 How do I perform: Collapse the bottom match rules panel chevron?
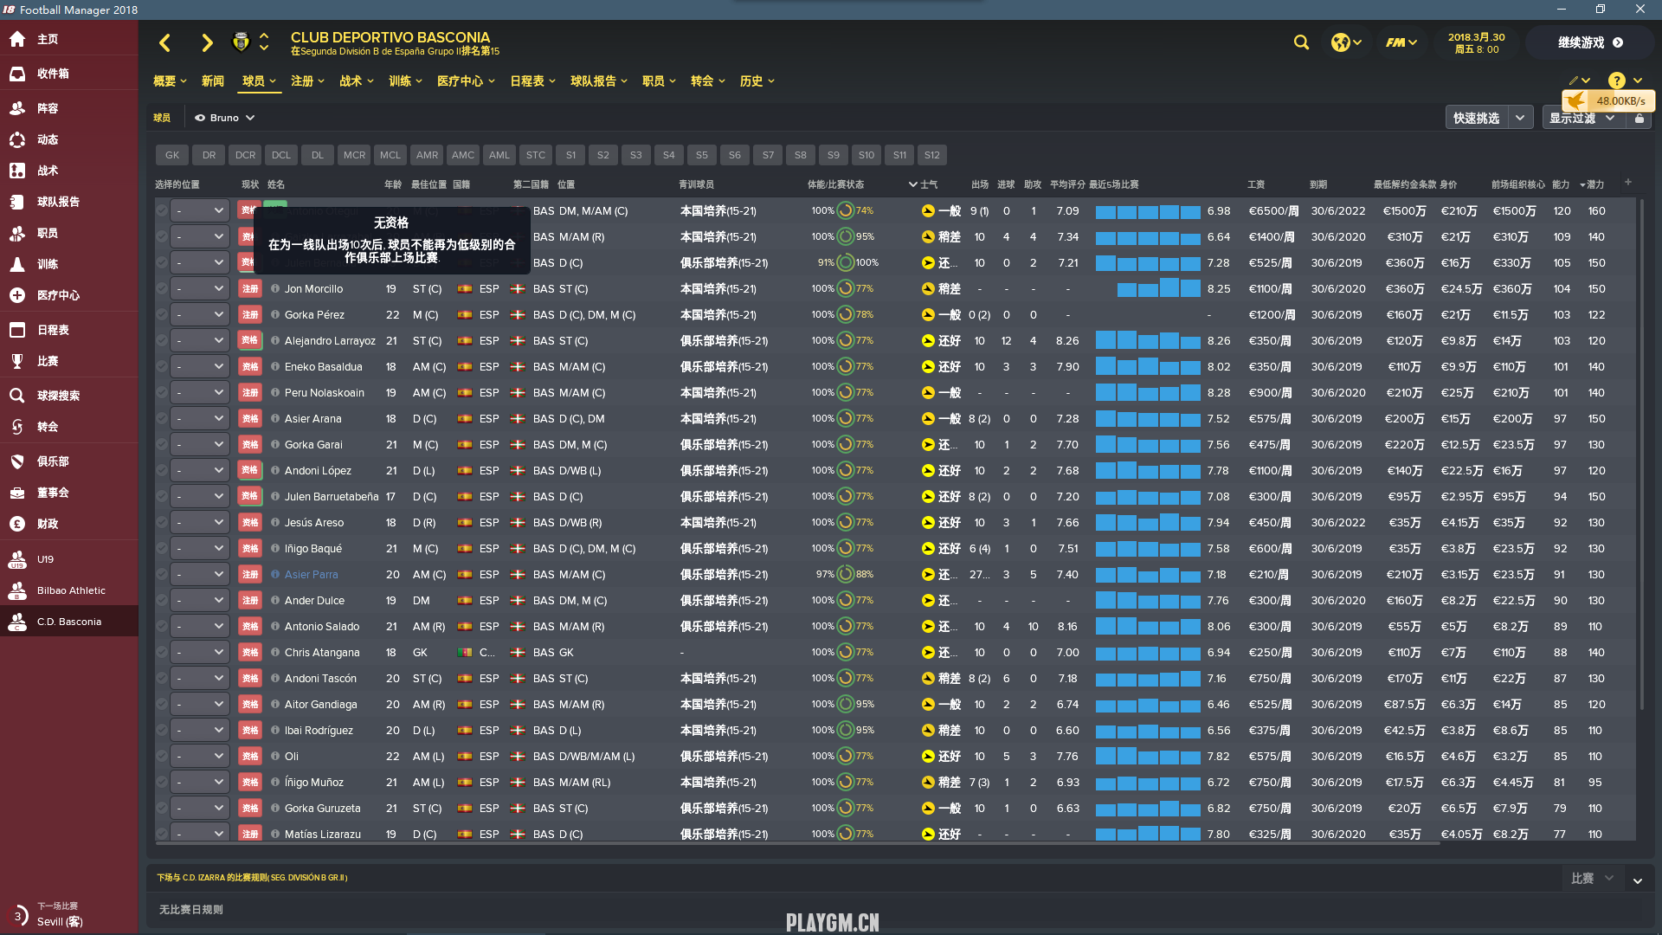tap(1638, 880)
